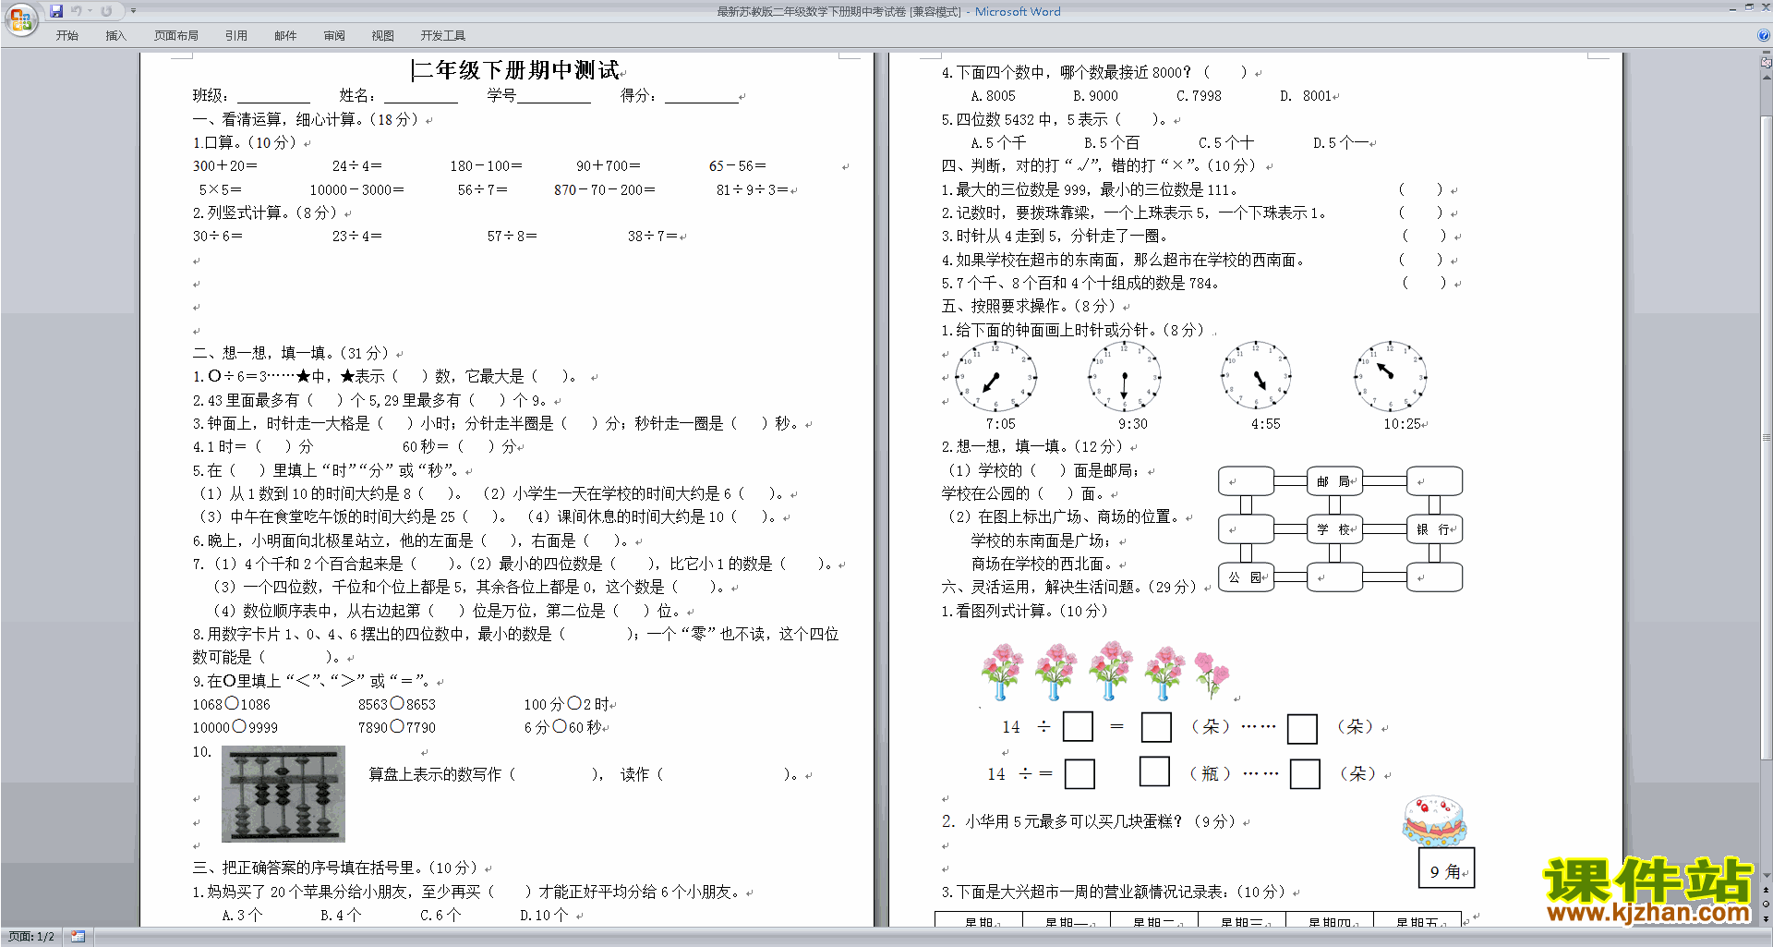Click the Undo arrow icon

[x=77, y=11]
